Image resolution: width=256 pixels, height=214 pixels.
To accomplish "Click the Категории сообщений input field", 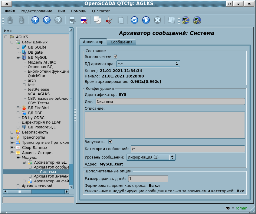I will point(188,149).
